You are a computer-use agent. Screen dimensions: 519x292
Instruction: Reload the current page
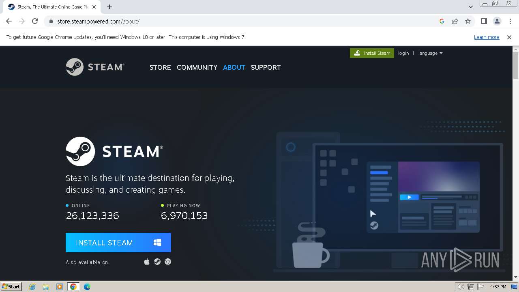35,21
